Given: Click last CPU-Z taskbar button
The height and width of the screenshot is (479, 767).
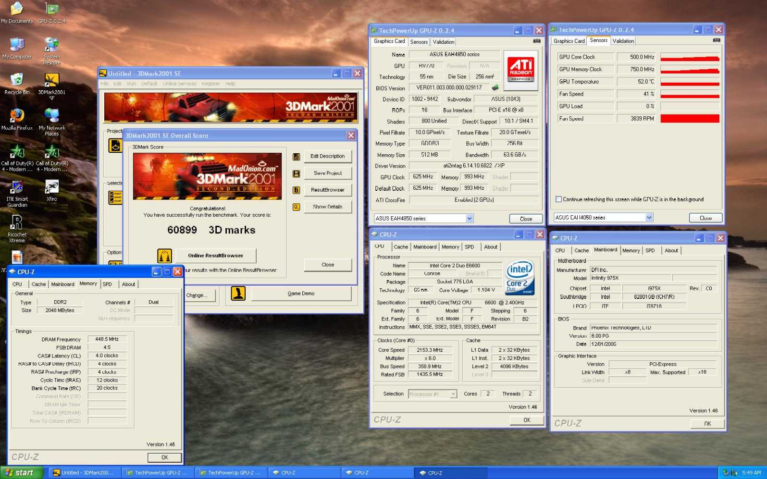Looking at the screenshot, I should [452, 473].
